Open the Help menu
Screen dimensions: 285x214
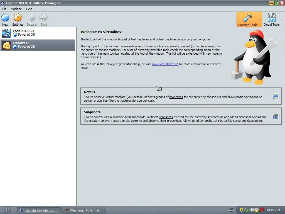pyautogui.click(x=29, y=9)
